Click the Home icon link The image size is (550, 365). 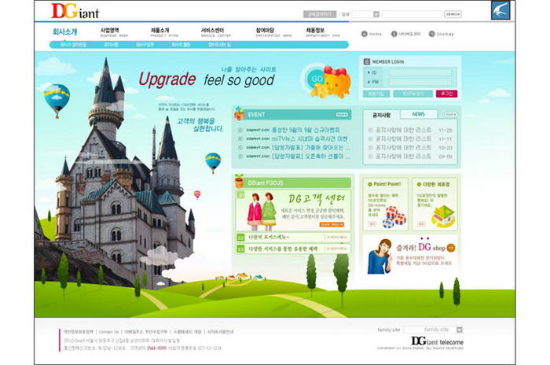[x=372, y=34]
